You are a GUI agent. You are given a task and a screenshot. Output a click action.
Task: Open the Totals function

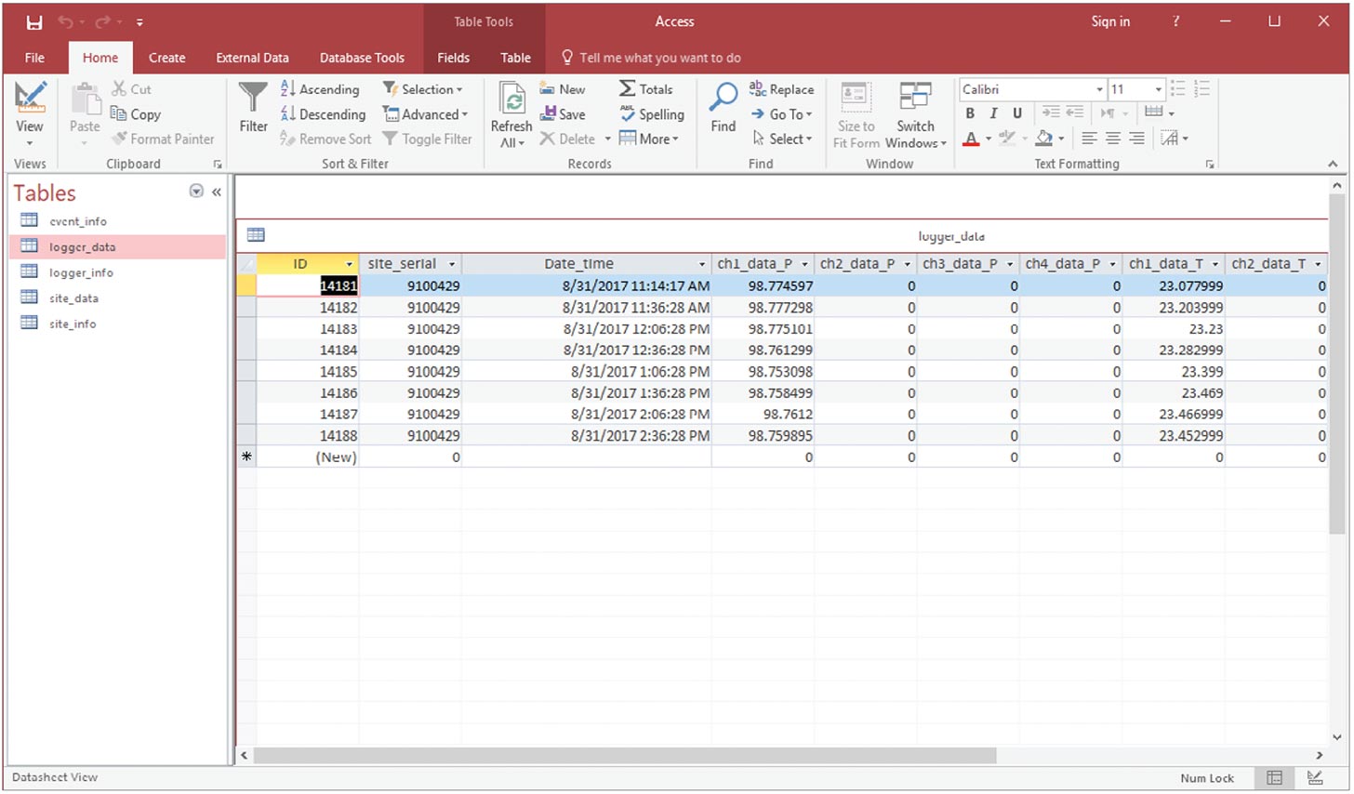[x=648, y=88]
